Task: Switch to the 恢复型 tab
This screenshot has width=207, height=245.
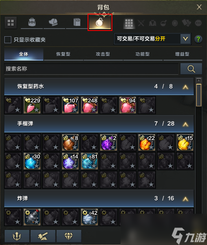Action: 63,54
